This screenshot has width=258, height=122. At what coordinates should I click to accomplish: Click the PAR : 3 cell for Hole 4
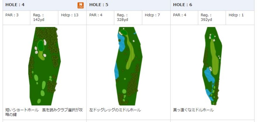(16, 18)
